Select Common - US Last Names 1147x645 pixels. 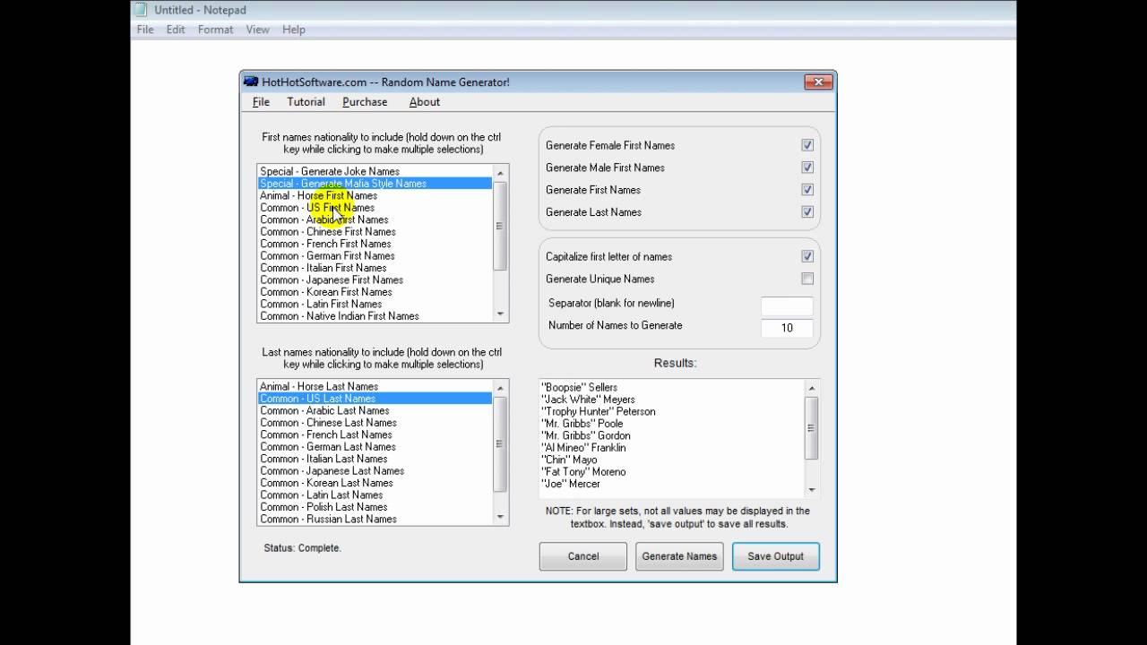coord(375,399)
